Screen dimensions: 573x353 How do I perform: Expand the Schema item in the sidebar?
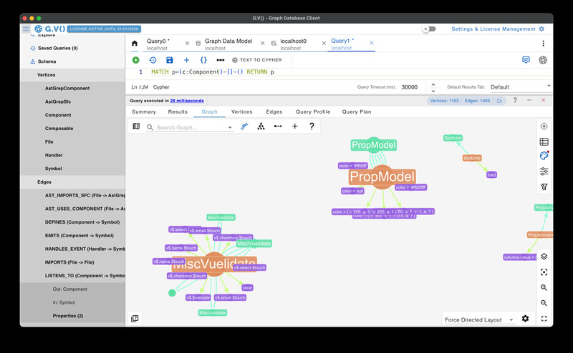pyautogui.click(x=73, y=61)
